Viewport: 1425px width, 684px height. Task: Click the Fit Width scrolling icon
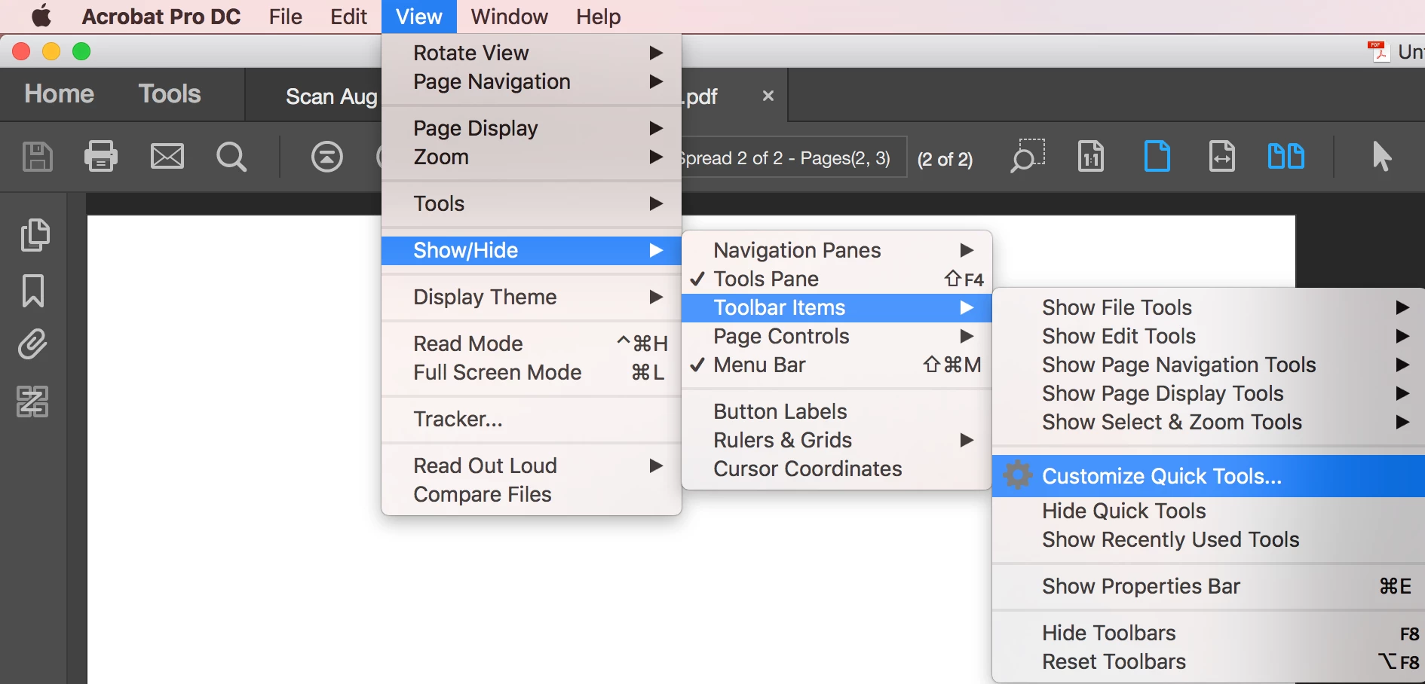(1222, 157)
